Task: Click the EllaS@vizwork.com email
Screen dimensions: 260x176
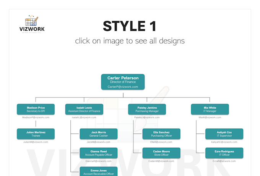Action: [161, 142]
